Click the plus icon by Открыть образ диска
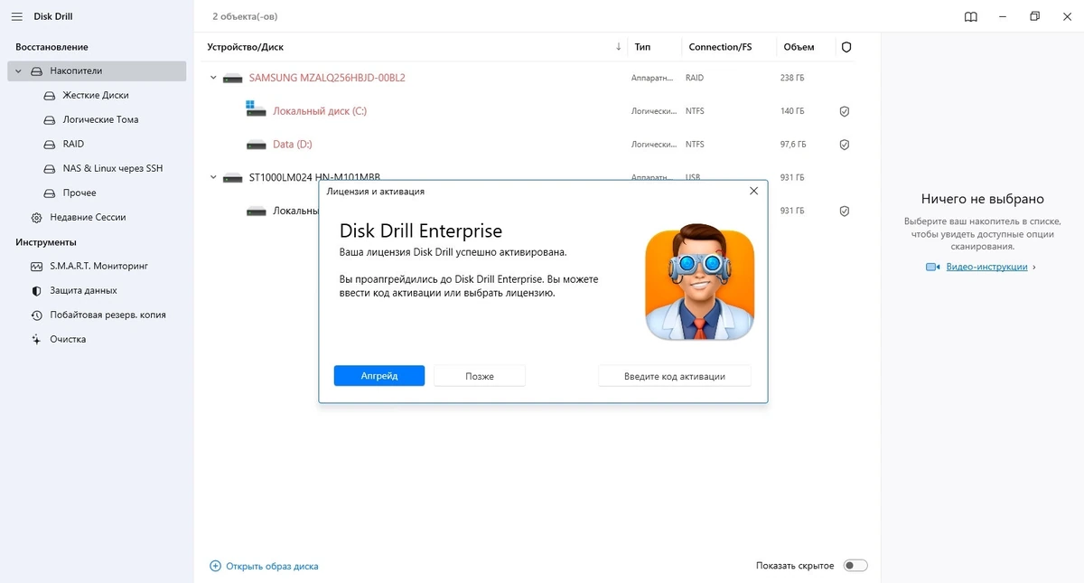 click(x=215, y=566)
